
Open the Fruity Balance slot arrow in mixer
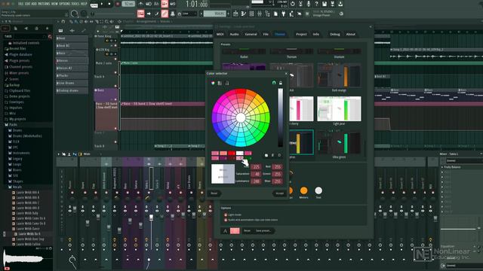point(442,167)
